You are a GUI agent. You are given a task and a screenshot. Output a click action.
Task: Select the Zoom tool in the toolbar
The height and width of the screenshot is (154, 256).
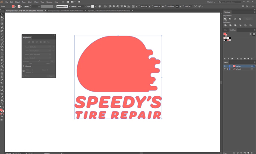(2, 104)
